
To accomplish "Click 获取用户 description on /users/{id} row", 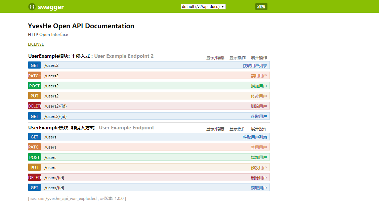I will tap(259, 188).
